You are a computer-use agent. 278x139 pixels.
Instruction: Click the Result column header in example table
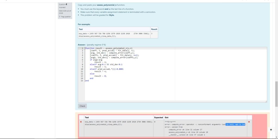pos(154,29)
